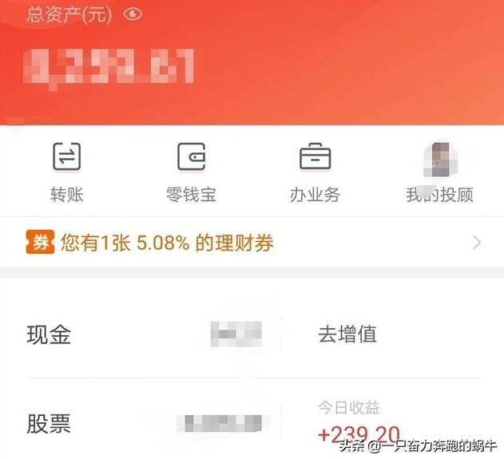Tap the +239.20 daily profit value
The width and height of the screenshot is (504, 459).
point(359,434)
